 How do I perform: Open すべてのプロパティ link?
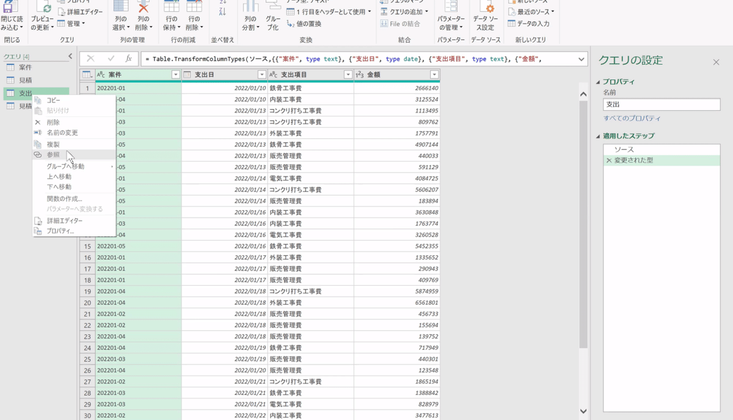(x=632, y=118)
